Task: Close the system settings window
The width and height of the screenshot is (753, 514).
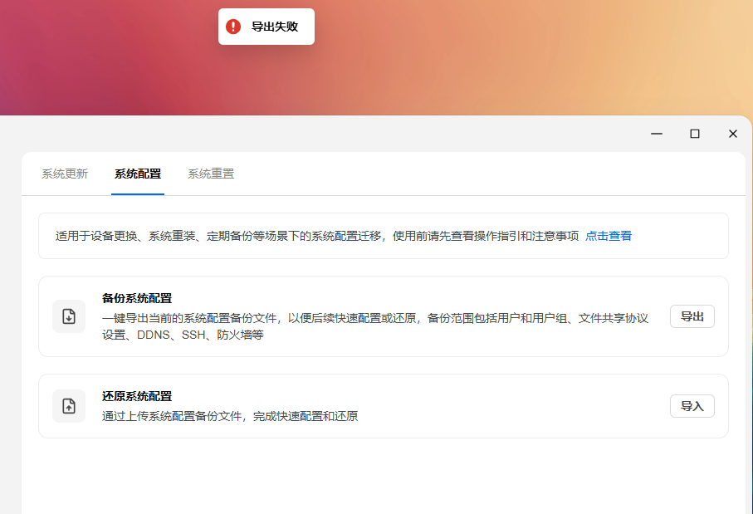Action: pos(733,134)
